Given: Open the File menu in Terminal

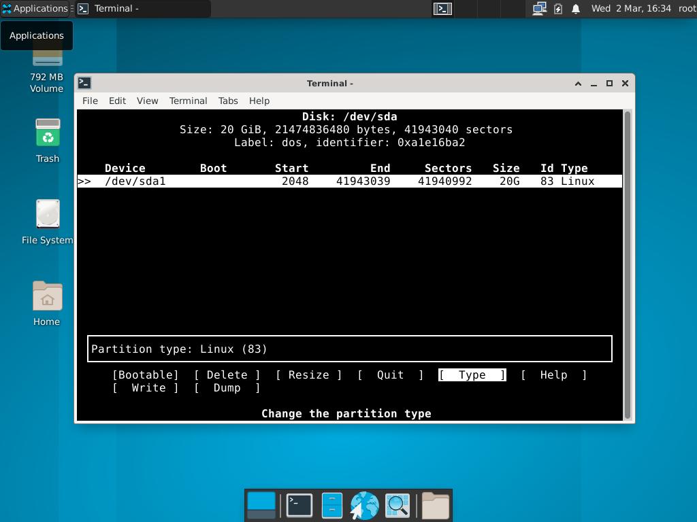Looking at the screenshot, I should (90, 101).
